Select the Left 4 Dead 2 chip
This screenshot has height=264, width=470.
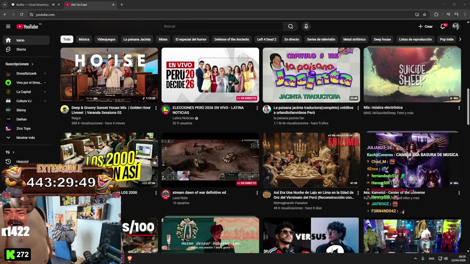point(267,39)
